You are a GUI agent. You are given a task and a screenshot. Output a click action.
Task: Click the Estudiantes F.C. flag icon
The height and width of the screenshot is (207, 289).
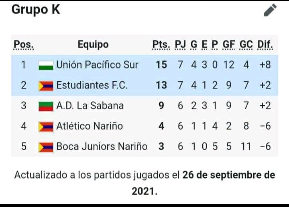(46, 86)
